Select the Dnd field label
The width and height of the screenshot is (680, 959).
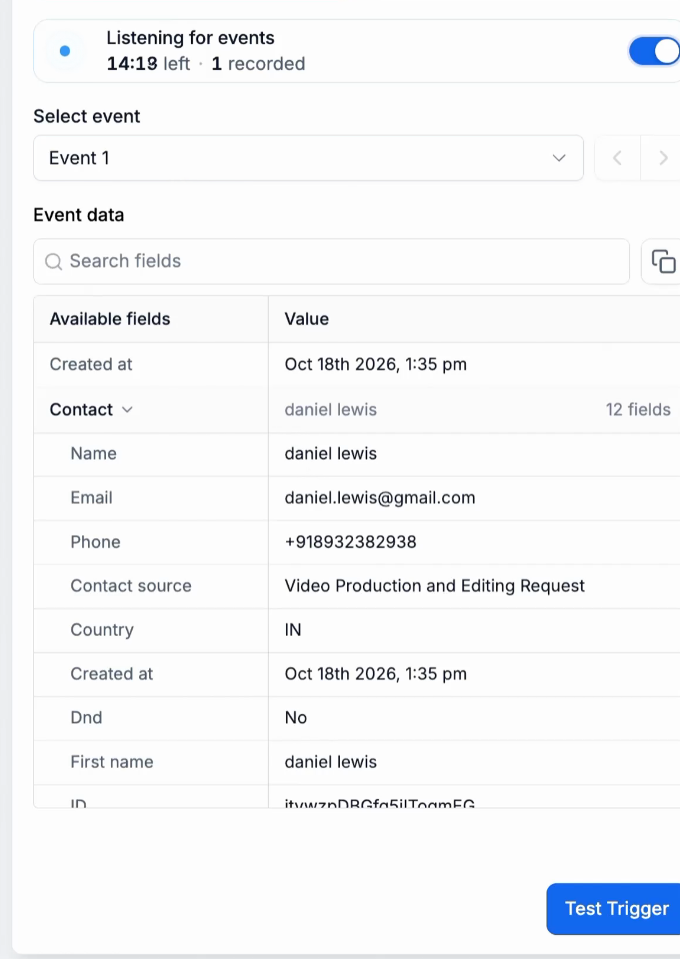[87, 717]
